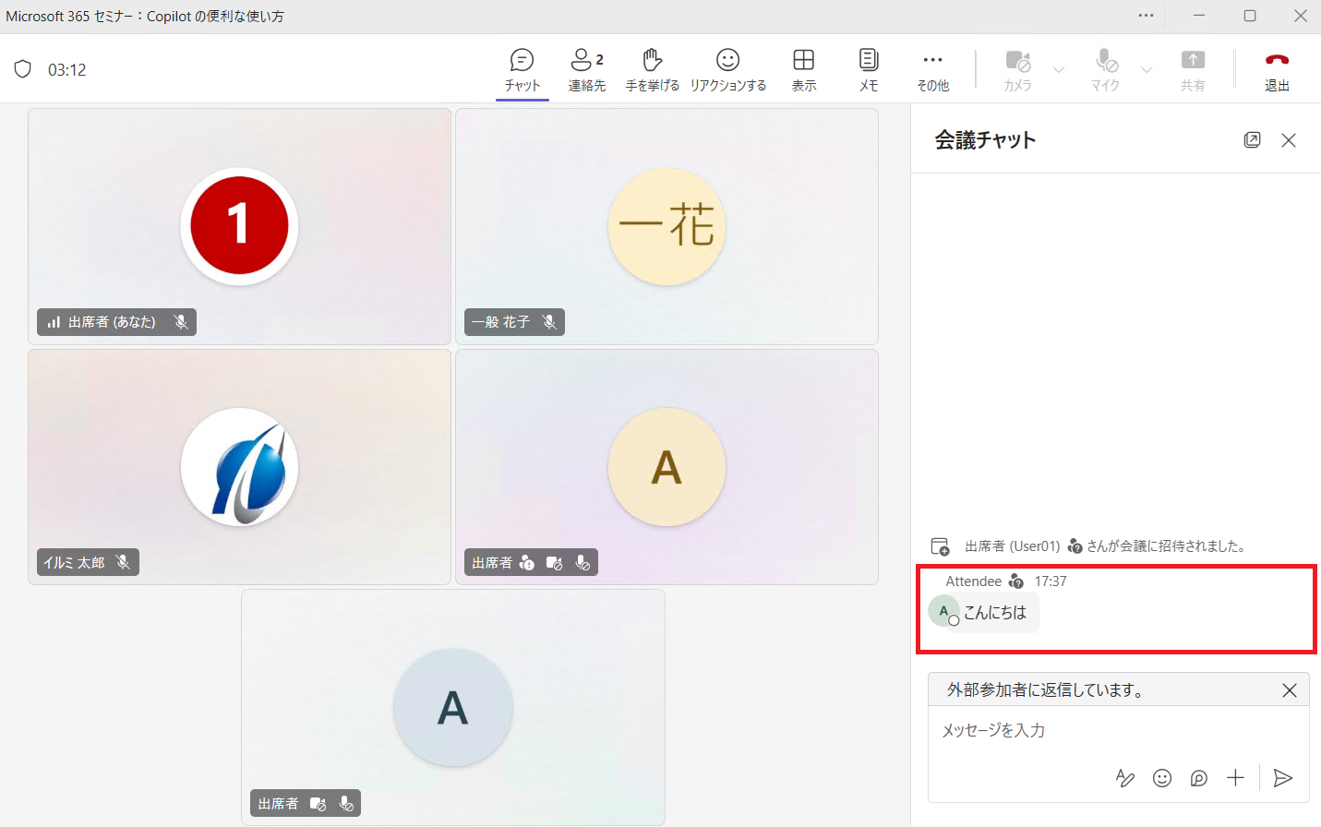1321x827 pixels.
Task: Send the chat message
Action: coord(1283,778)
